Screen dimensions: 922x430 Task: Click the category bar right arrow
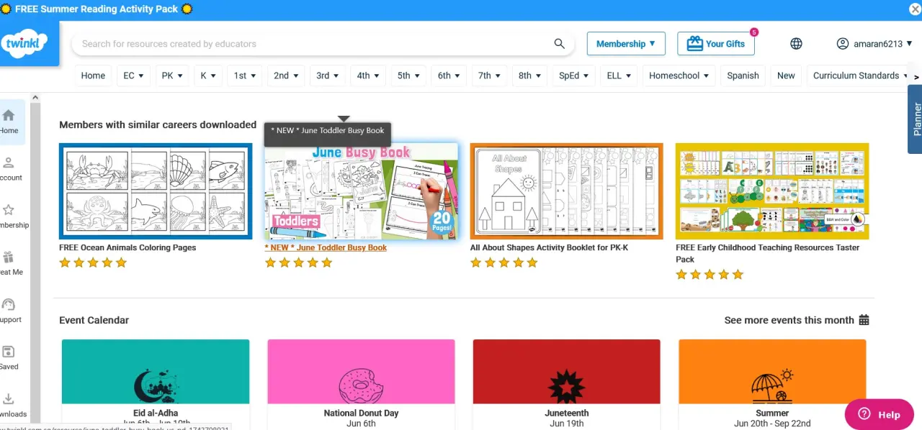[916, 76]
